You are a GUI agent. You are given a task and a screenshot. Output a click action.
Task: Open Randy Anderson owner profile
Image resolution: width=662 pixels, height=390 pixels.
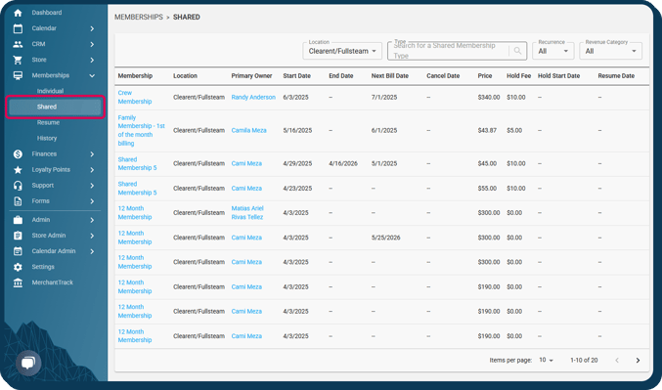(x=253, y=97)
